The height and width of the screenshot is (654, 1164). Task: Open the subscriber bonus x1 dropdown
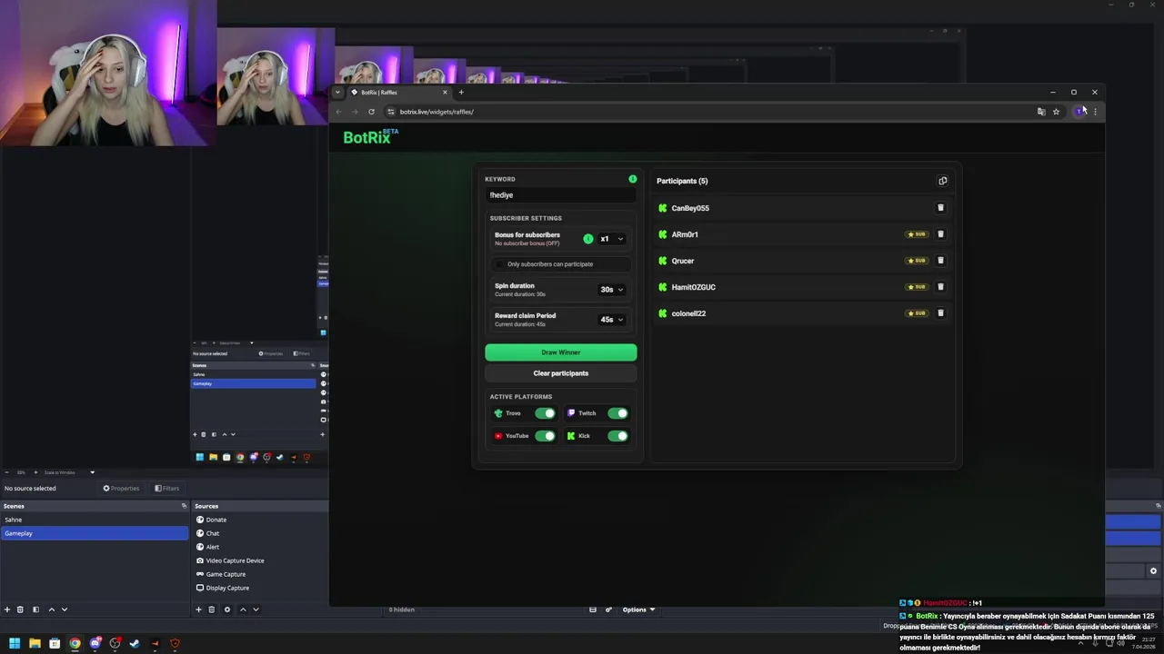(x=611, y=239)
